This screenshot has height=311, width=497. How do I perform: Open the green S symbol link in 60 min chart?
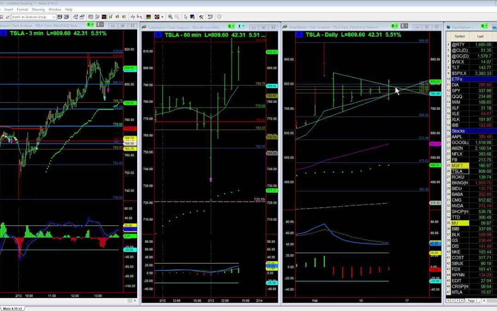click(231, 26)
